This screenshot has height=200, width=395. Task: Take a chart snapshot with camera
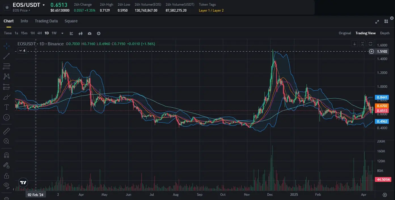click(x=90, y=33)
